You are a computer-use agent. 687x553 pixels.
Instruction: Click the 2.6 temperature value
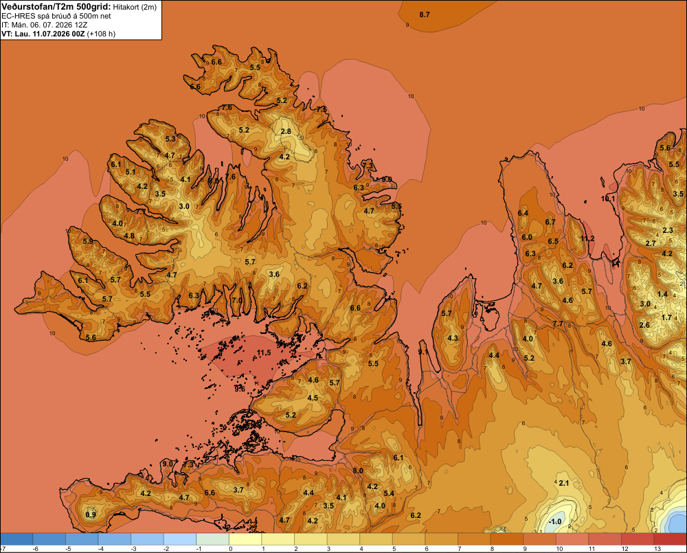point(644,325)
